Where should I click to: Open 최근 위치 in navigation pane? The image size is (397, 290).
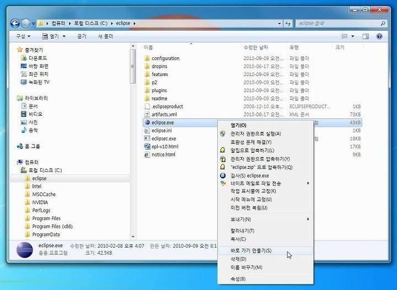pos(35,74)
